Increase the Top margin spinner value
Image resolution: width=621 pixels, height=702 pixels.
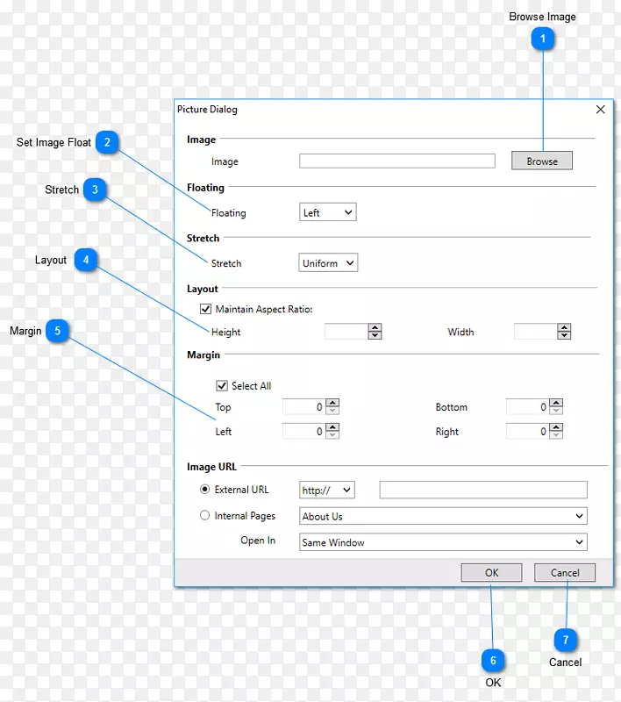(332, 404)
